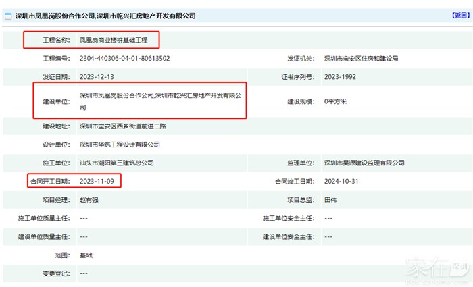This screenshot has height=287, width=473.
Task: Click project director name 田伟
Action: click(330, 200)
